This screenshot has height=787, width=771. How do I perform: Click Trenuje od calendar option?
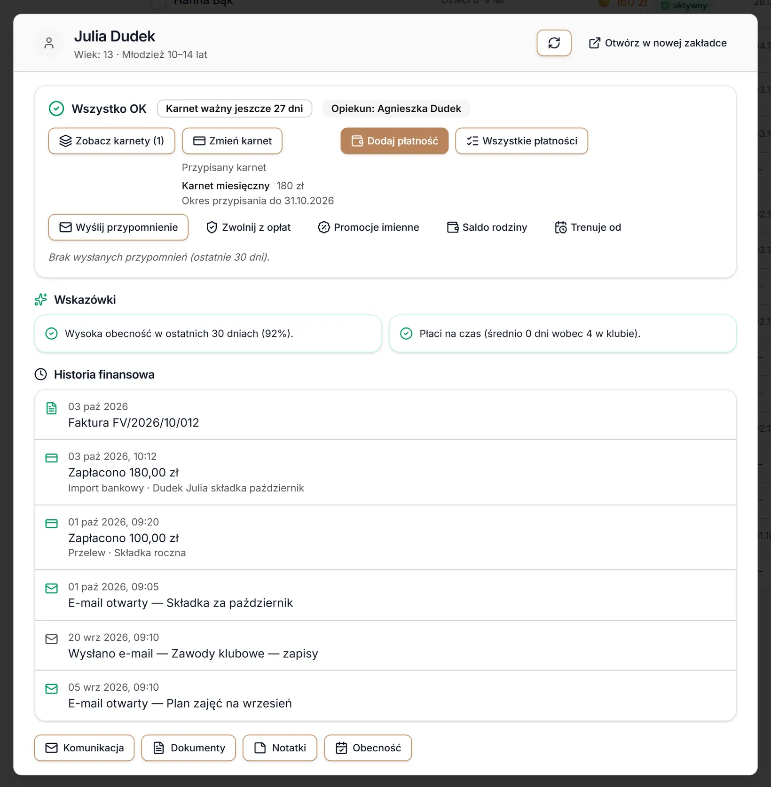pos(588,227)
